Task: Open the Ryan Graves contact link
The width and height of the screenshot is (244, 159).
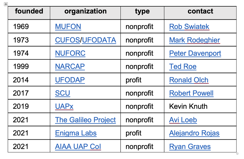Action: [190, 147]
